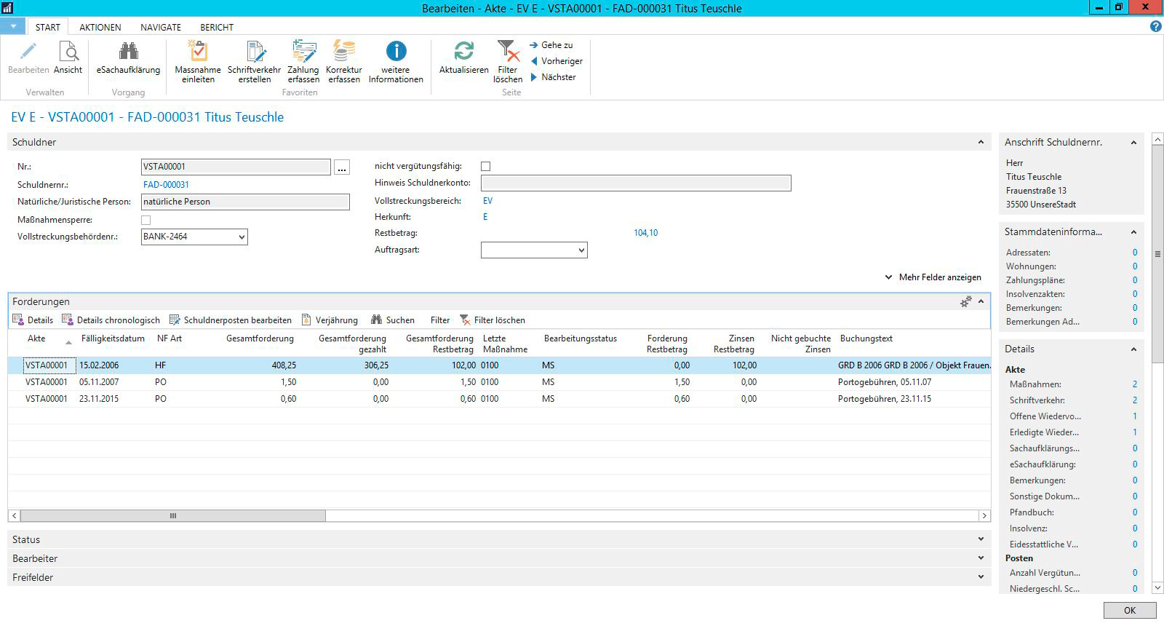Enable the nicht vergütungsfähig checkbox
The width and height of the screenshot is (1164, 626).
(x=486, y=167)
